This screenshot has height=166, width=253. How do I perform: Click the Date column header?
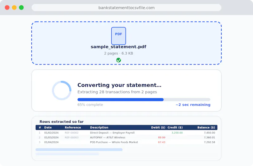(48, 127)
